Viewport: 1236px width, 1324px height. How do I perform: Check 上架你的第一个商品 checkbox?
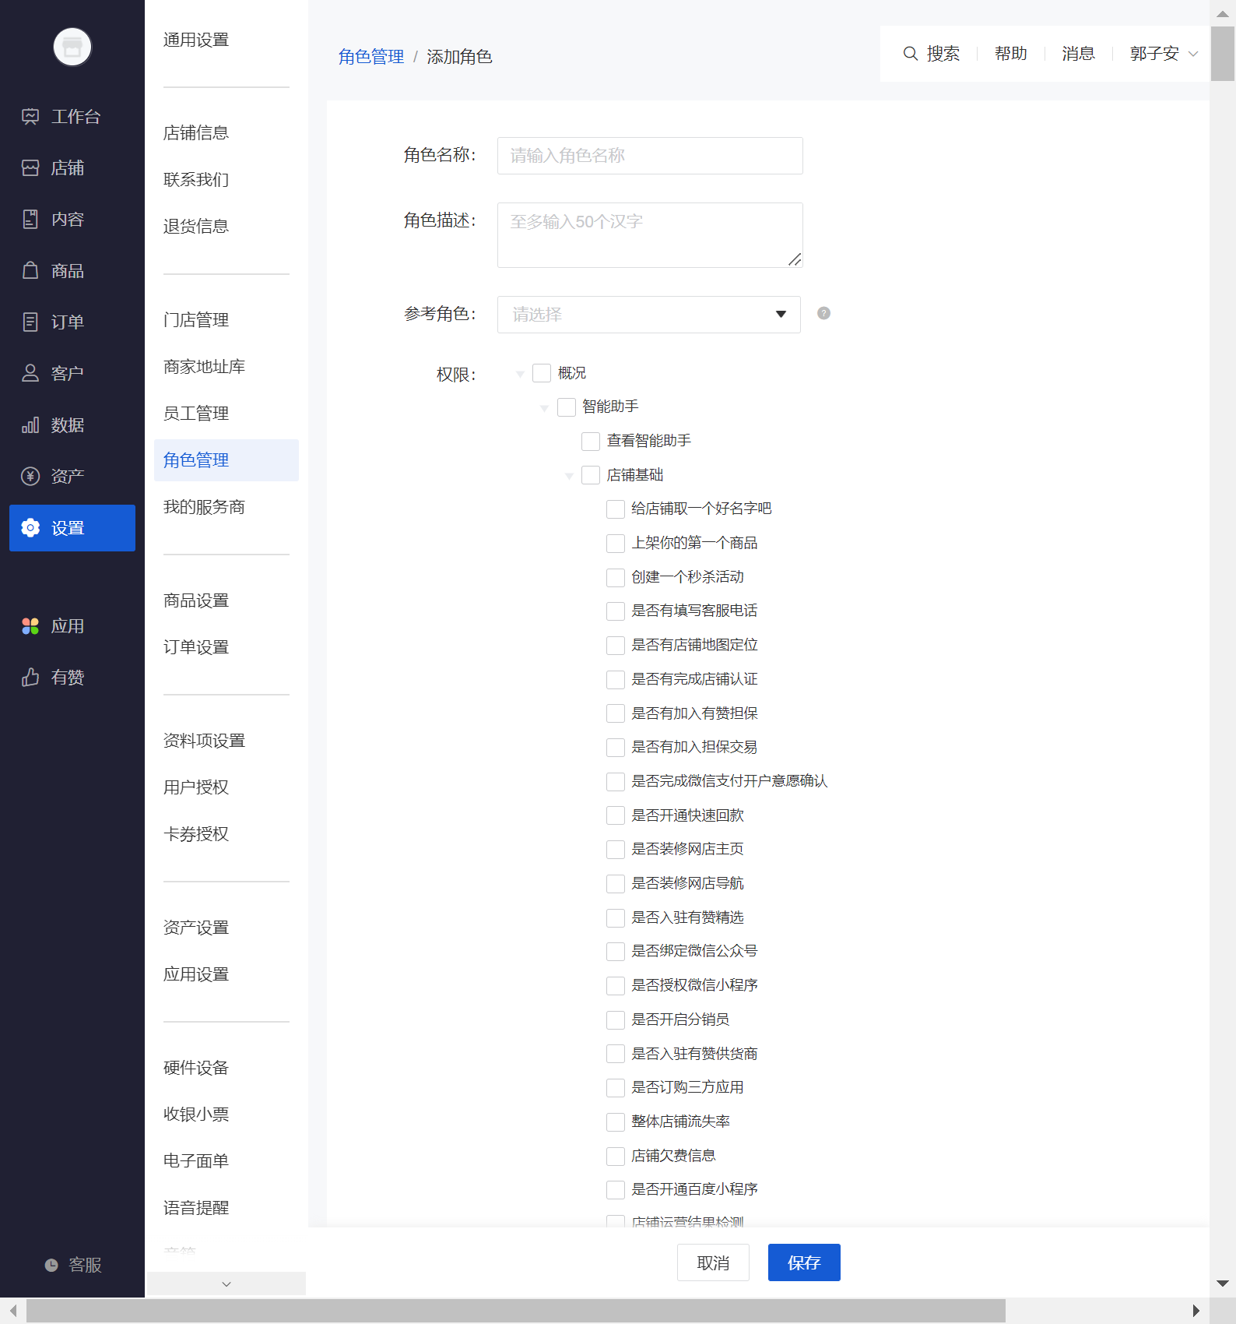(x=616, y=544)
